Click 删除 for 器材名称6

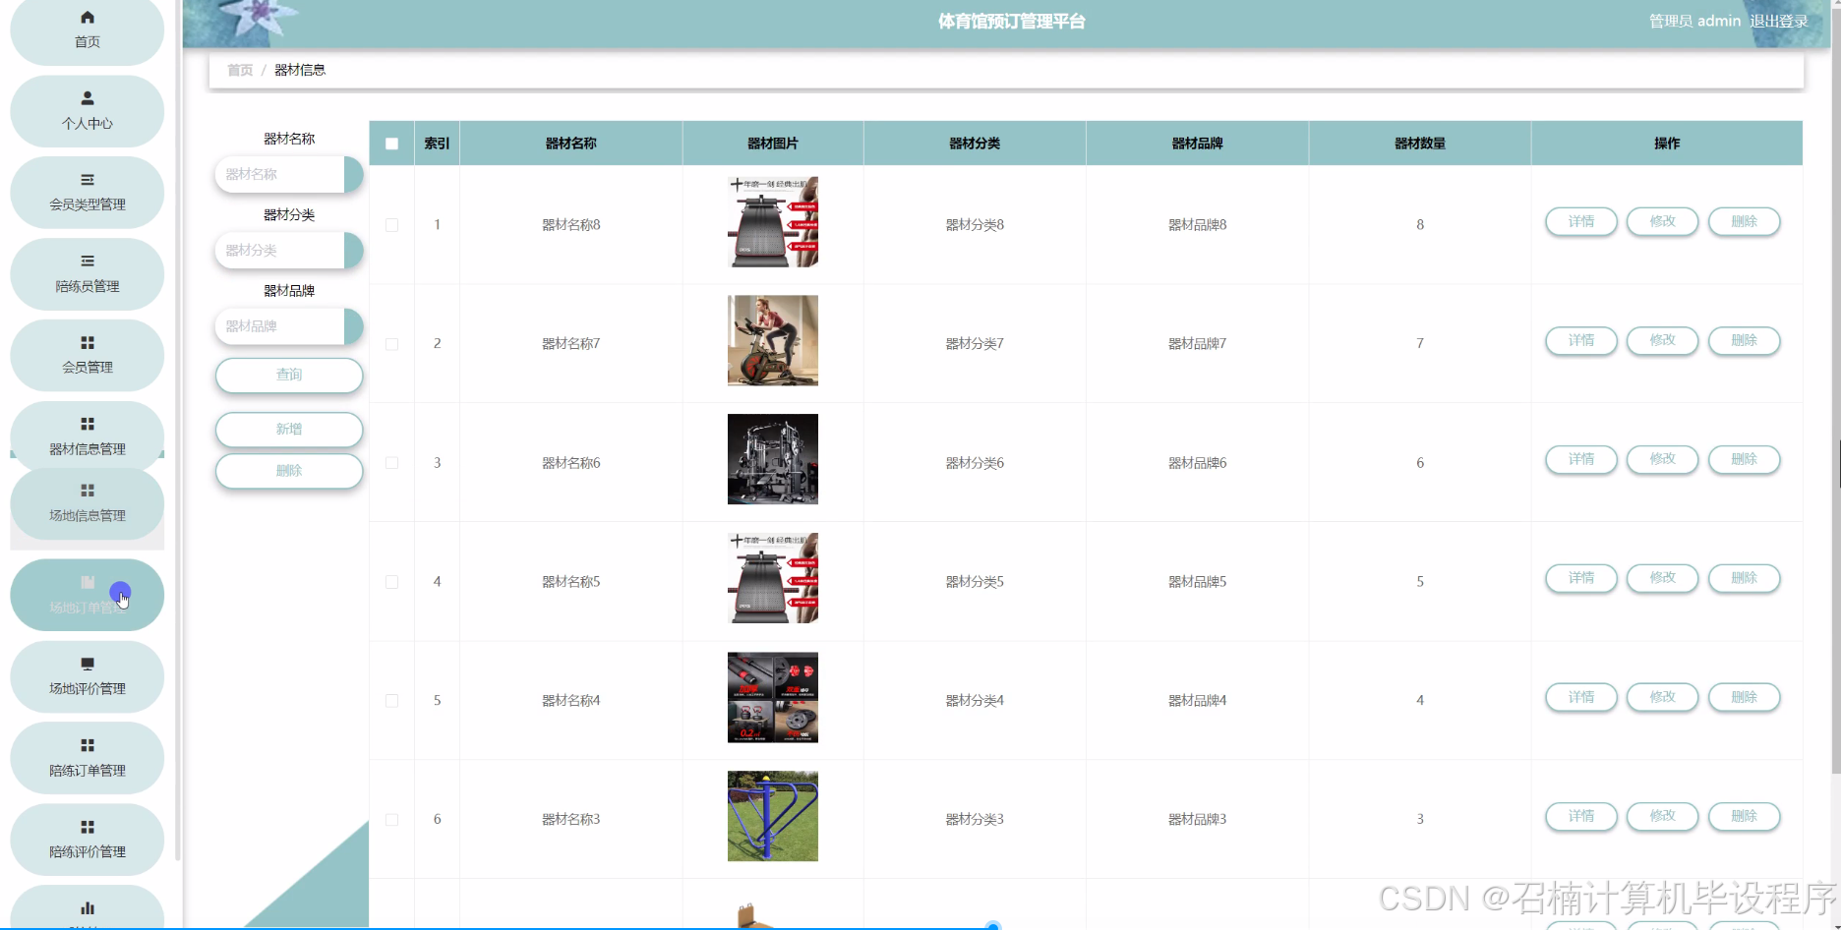click(x=1745, y=460)
